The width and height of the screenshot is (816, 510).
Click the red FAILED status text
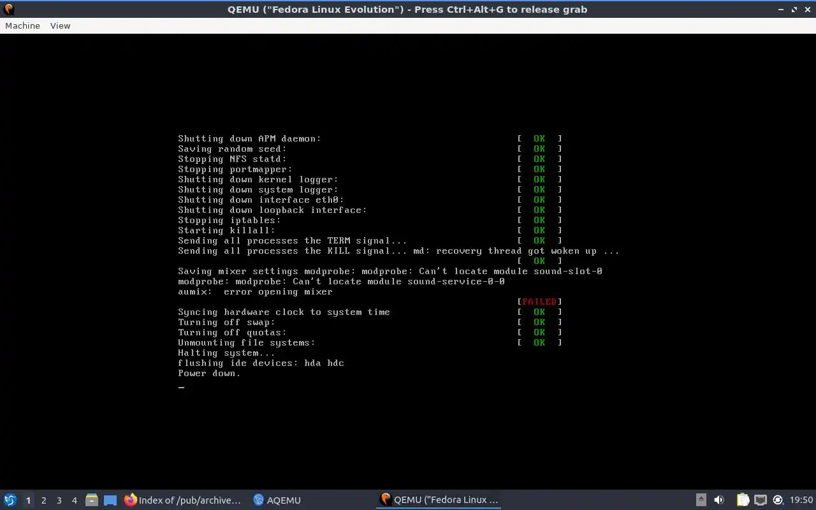pyautogui.click(x=539, y=302)
